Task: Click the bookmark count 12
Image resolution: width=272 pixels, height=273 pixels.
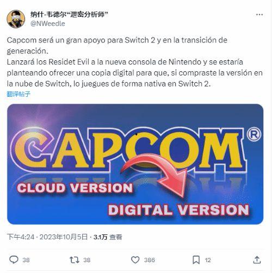Action: point(208,260)
